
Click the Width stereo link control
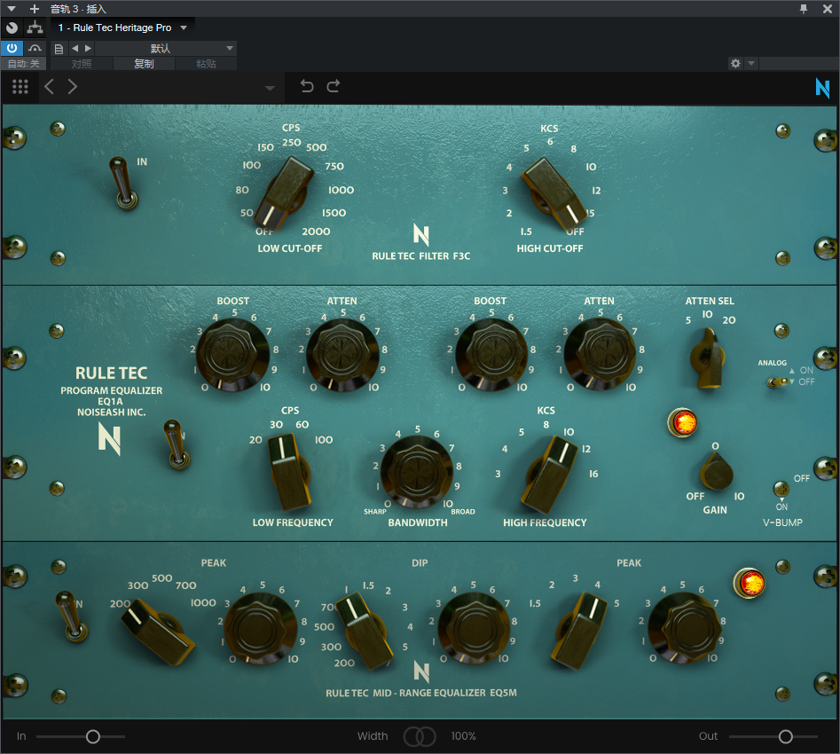point(420,736)
